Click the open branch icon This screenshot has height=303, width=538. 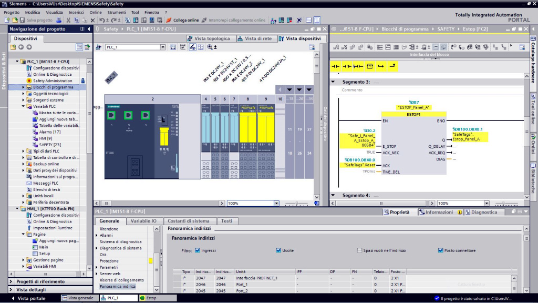click(381, 66)
